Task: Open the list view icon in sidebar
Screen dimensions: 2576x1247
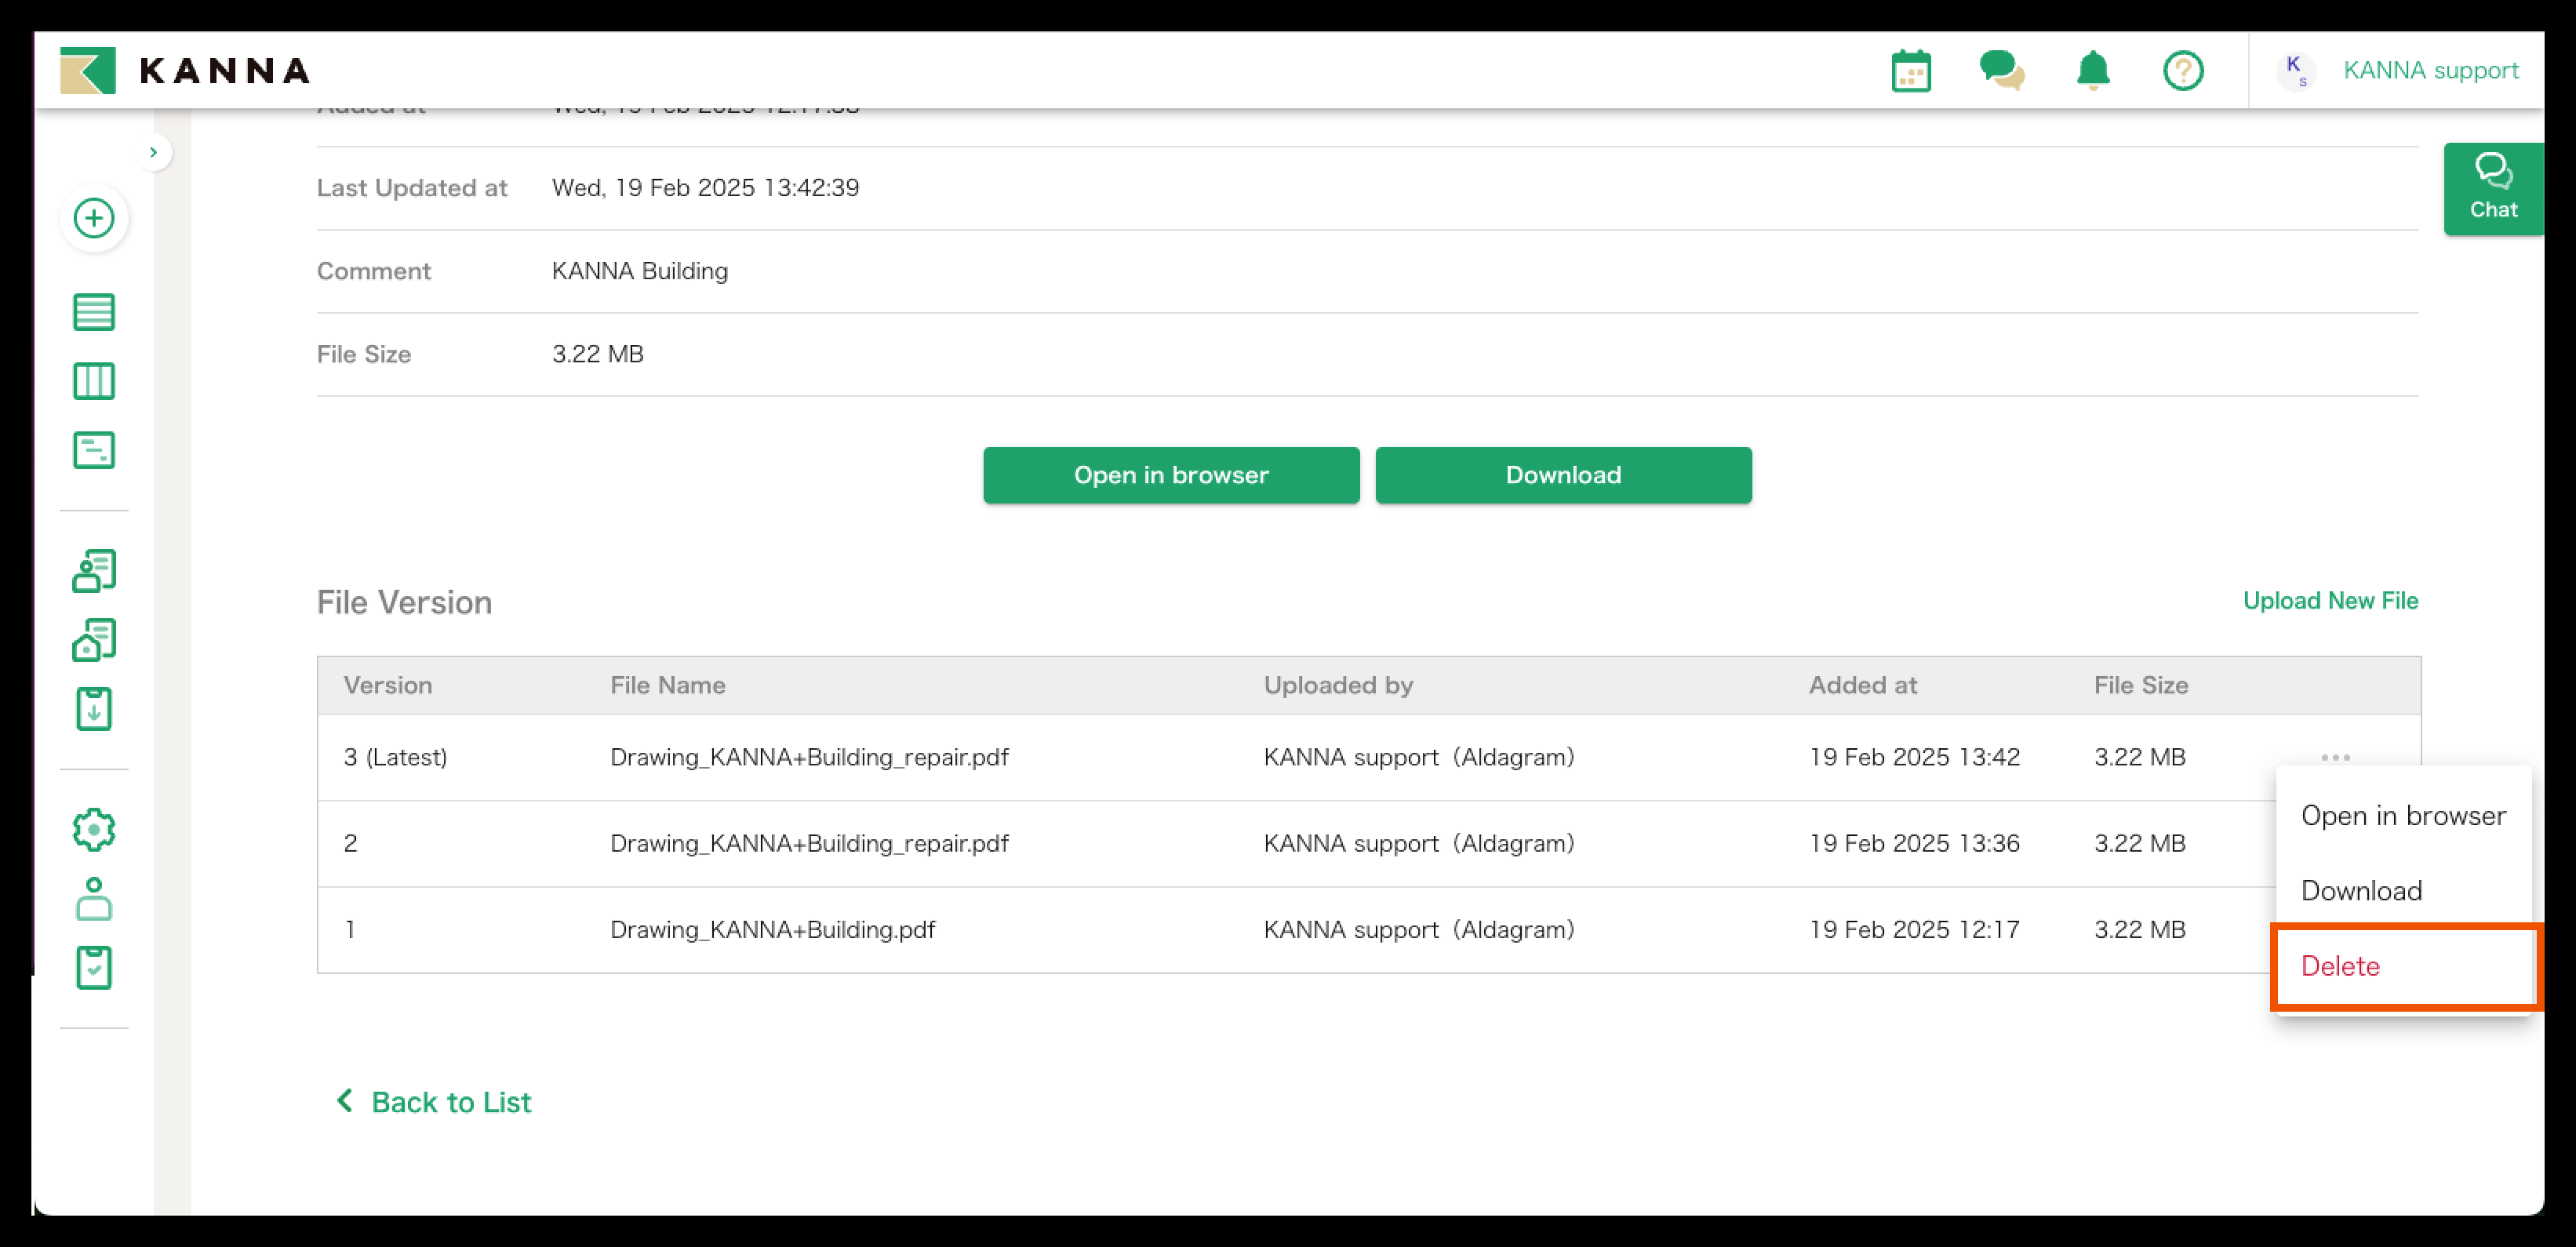Action: [x=94, y=312]
